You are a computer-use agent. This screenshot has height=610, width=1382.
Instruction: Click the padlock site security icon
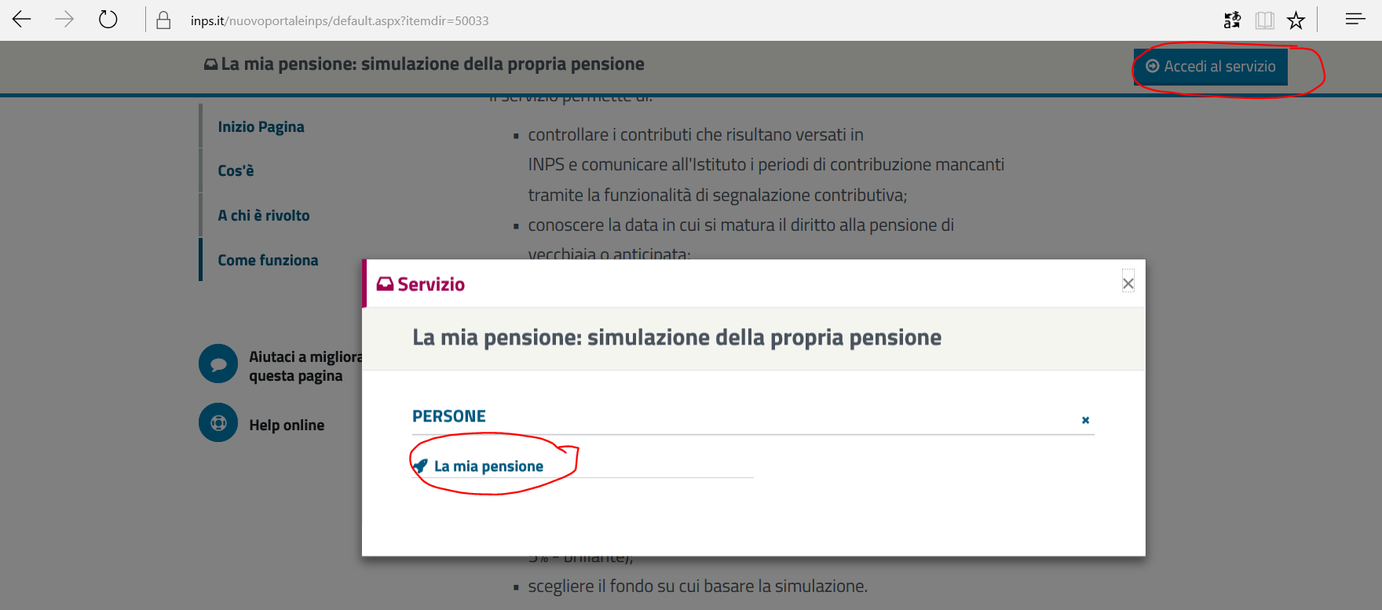tap(163, 20)
